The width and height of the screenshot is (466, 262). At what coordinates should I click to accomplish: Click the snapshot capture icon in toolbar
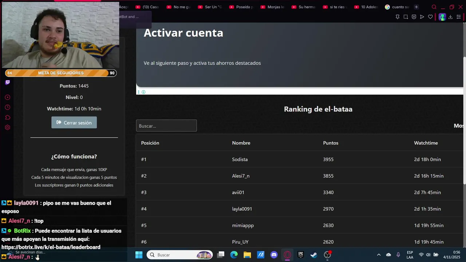click(x=406, y=17)
